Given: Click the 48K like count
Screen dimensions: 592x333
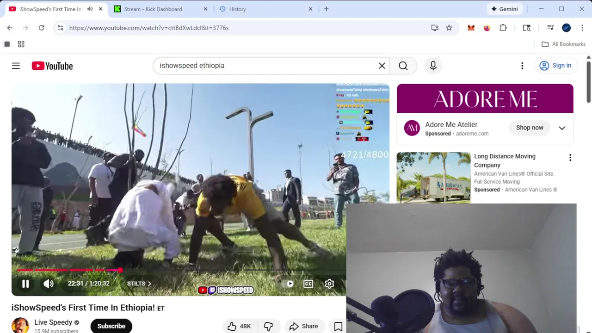Looking at the screenshot, I should point(245,326).
